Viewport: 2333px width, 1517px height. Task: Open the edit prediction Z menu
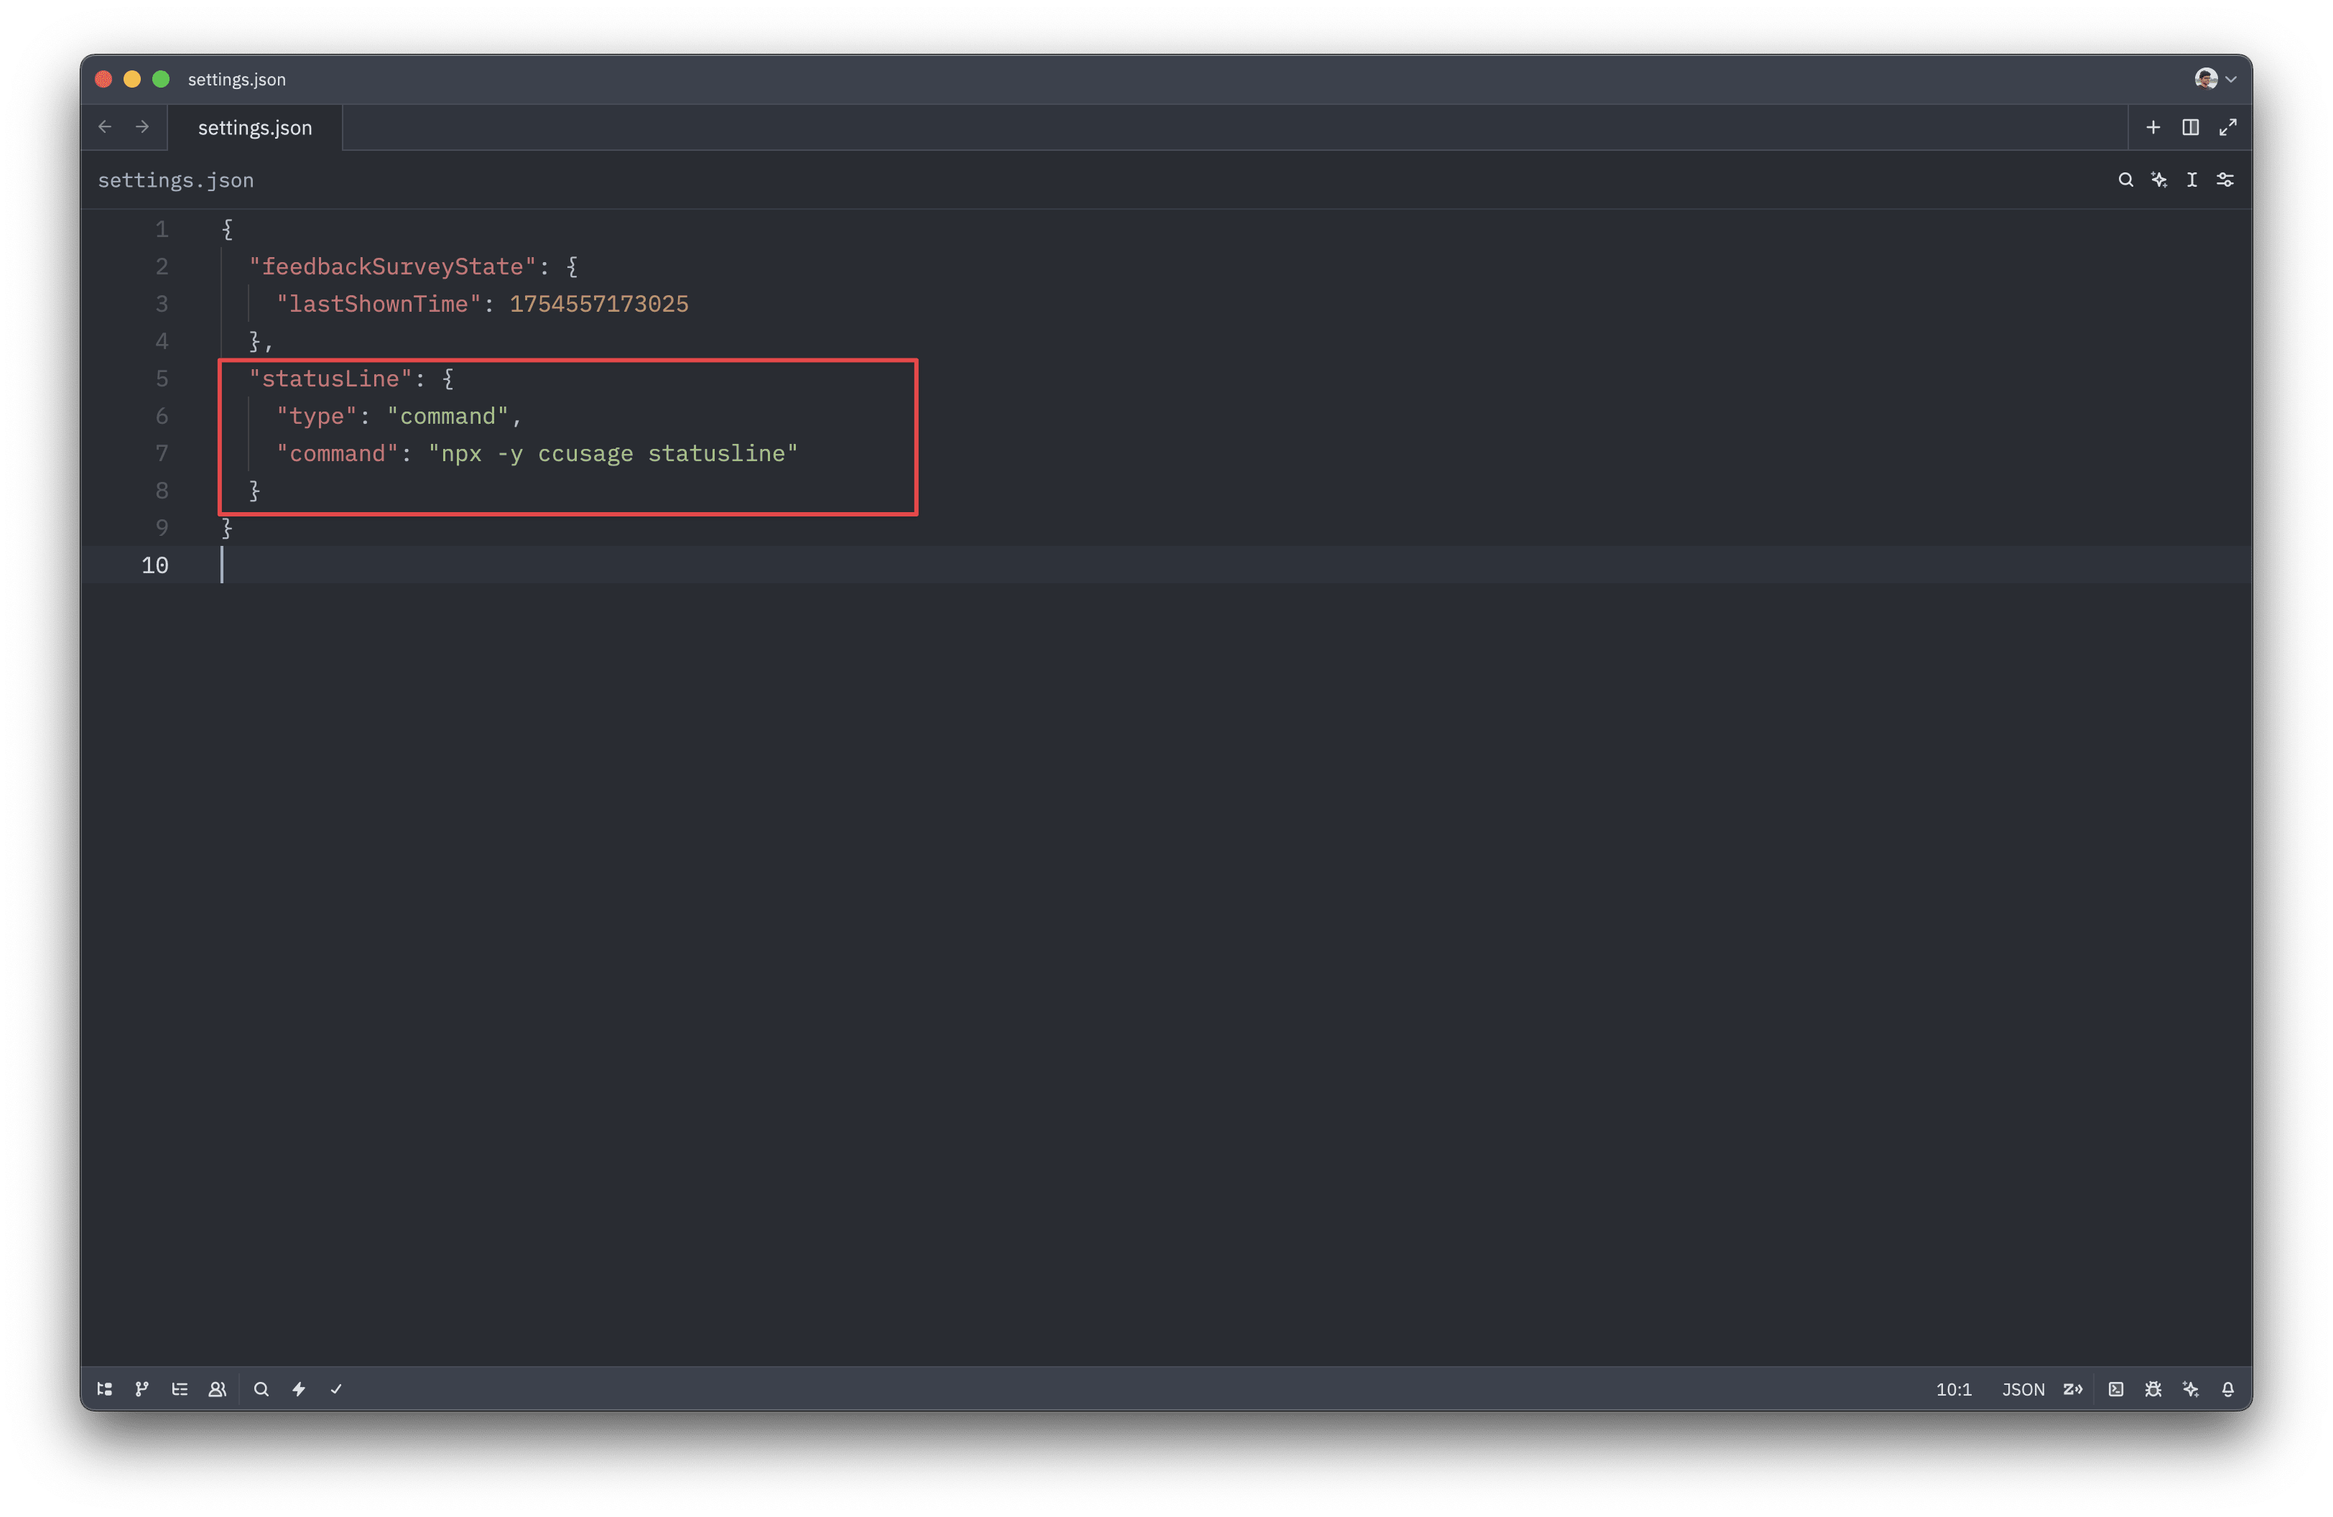[x=2073, y=1388]
